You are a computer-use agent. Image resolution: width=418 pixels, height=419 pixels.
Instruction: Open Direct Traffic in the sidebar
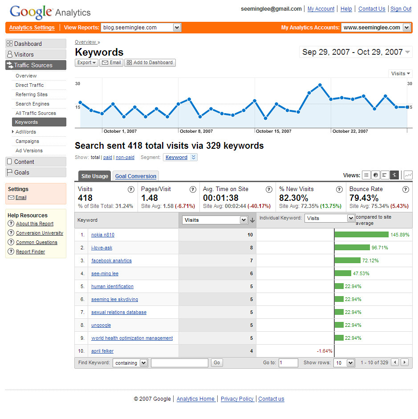coord(30,85)
